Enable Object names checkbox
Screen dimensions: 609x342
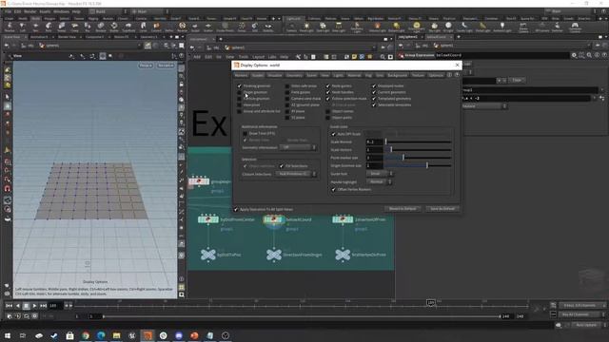pyautogui.click(x=327, y=111)
